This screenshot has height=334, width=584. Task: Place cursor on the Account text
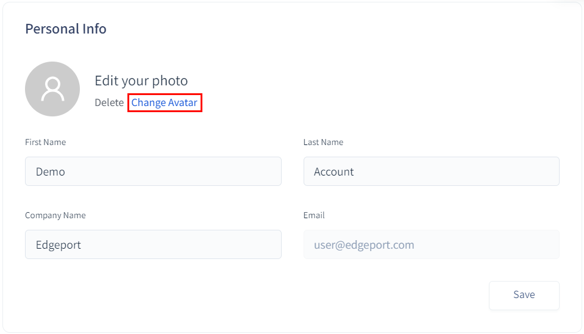click(x=333, y=172)
